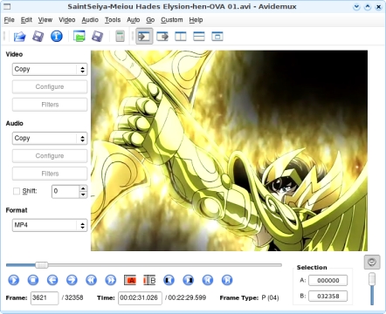The image size is (386, 314).
Task: Click the Shift value input field
Action: pos(65,191)
